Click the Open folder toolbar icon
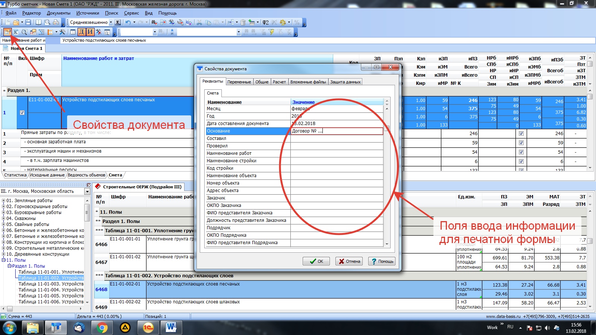Screen dimensions: 596x335 pos(16,22)
